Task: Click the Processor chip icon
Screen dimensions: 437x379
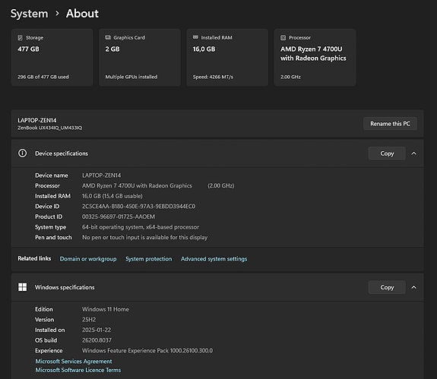Action: [283, 37]
